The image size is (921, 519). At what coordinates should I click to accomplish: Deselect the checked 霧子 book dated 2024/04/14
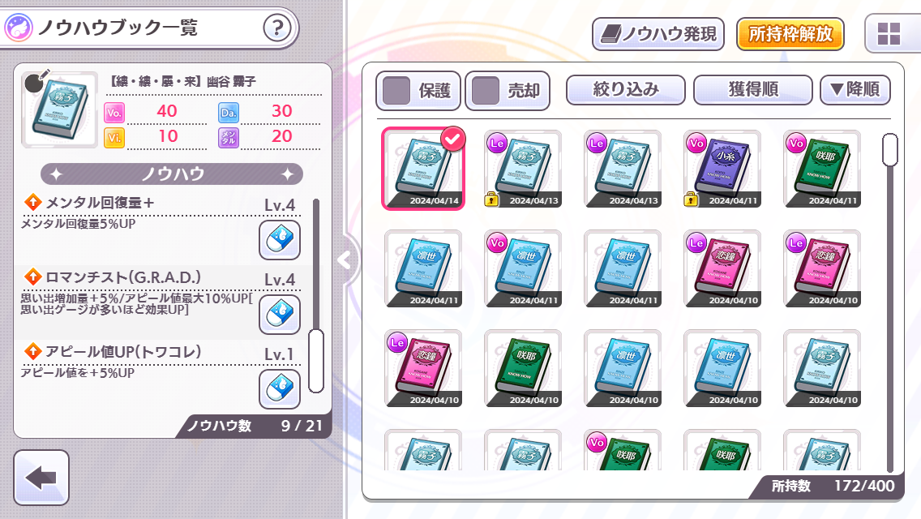[423, 169]
